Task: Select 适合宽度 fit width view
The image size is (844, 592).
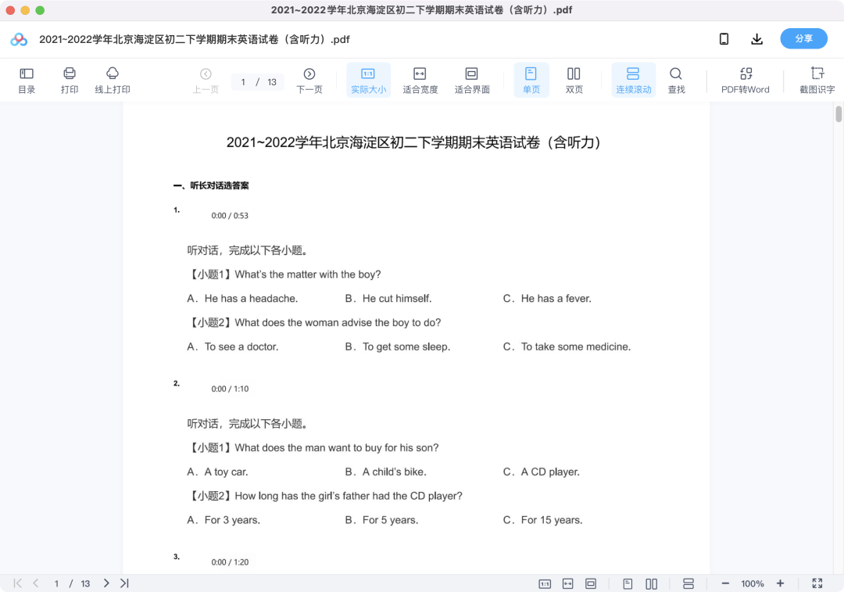Action: click(420, 81)
